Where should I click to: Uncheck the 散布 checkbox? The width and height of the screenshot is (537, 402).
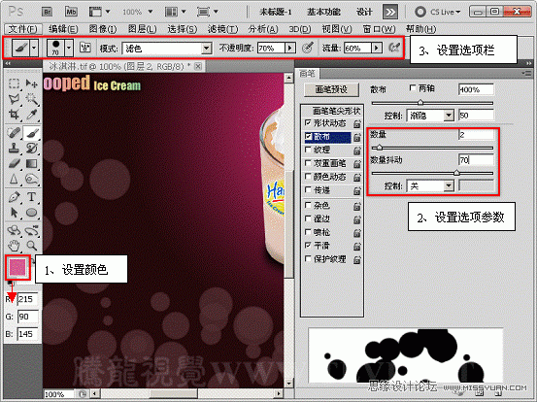(x=308, y=137)
